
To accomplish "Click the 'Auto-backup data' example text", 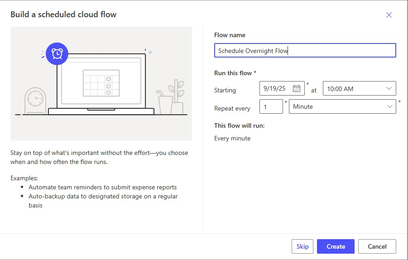I will click(x=103, y=201).
